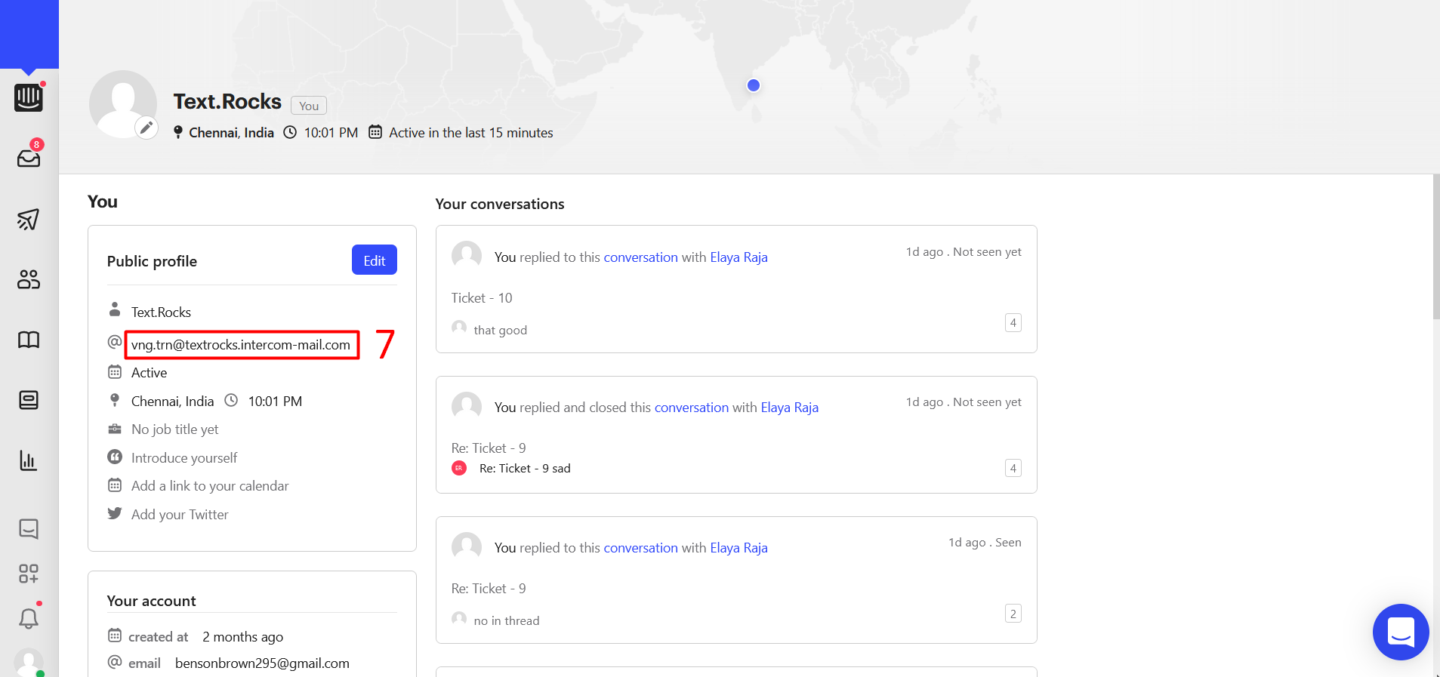Click the notifications bell icon
Screen dimensions: 1440x677
tap(29, 618)
